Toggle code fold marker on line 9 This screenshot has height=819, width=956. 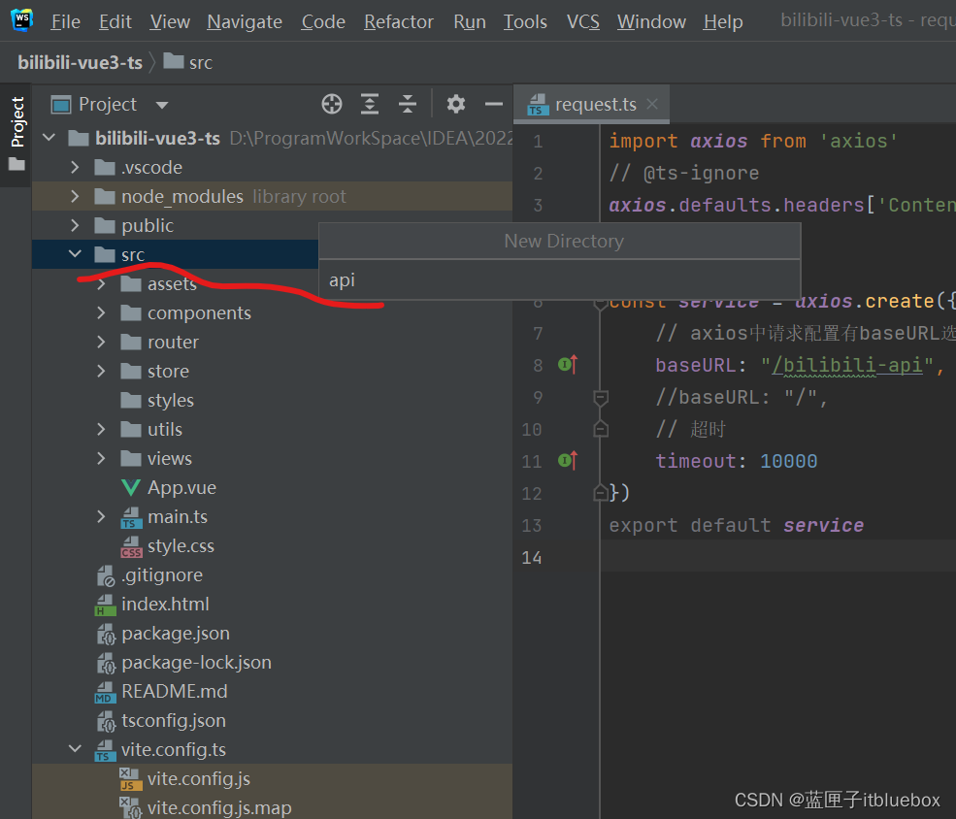pos(601,398)
